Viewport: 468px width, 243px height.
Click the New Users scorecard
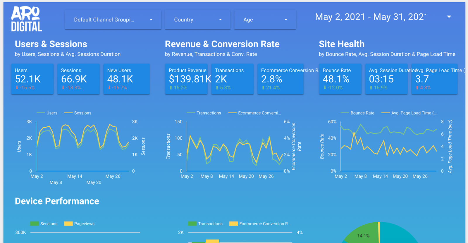point(126,79)
